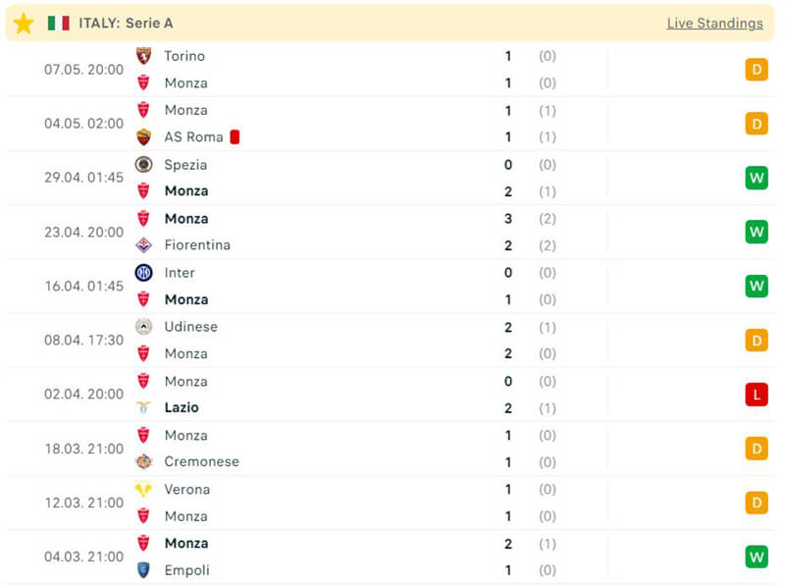The image size is (785, 585).
Task: Click the Empoli club crest
Action: click(143, 570)
